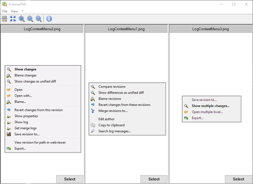Viewport: 253px width, 184px height.
Task: Click the TortoiseIDiff app icon in title bar
Action: 4,4
